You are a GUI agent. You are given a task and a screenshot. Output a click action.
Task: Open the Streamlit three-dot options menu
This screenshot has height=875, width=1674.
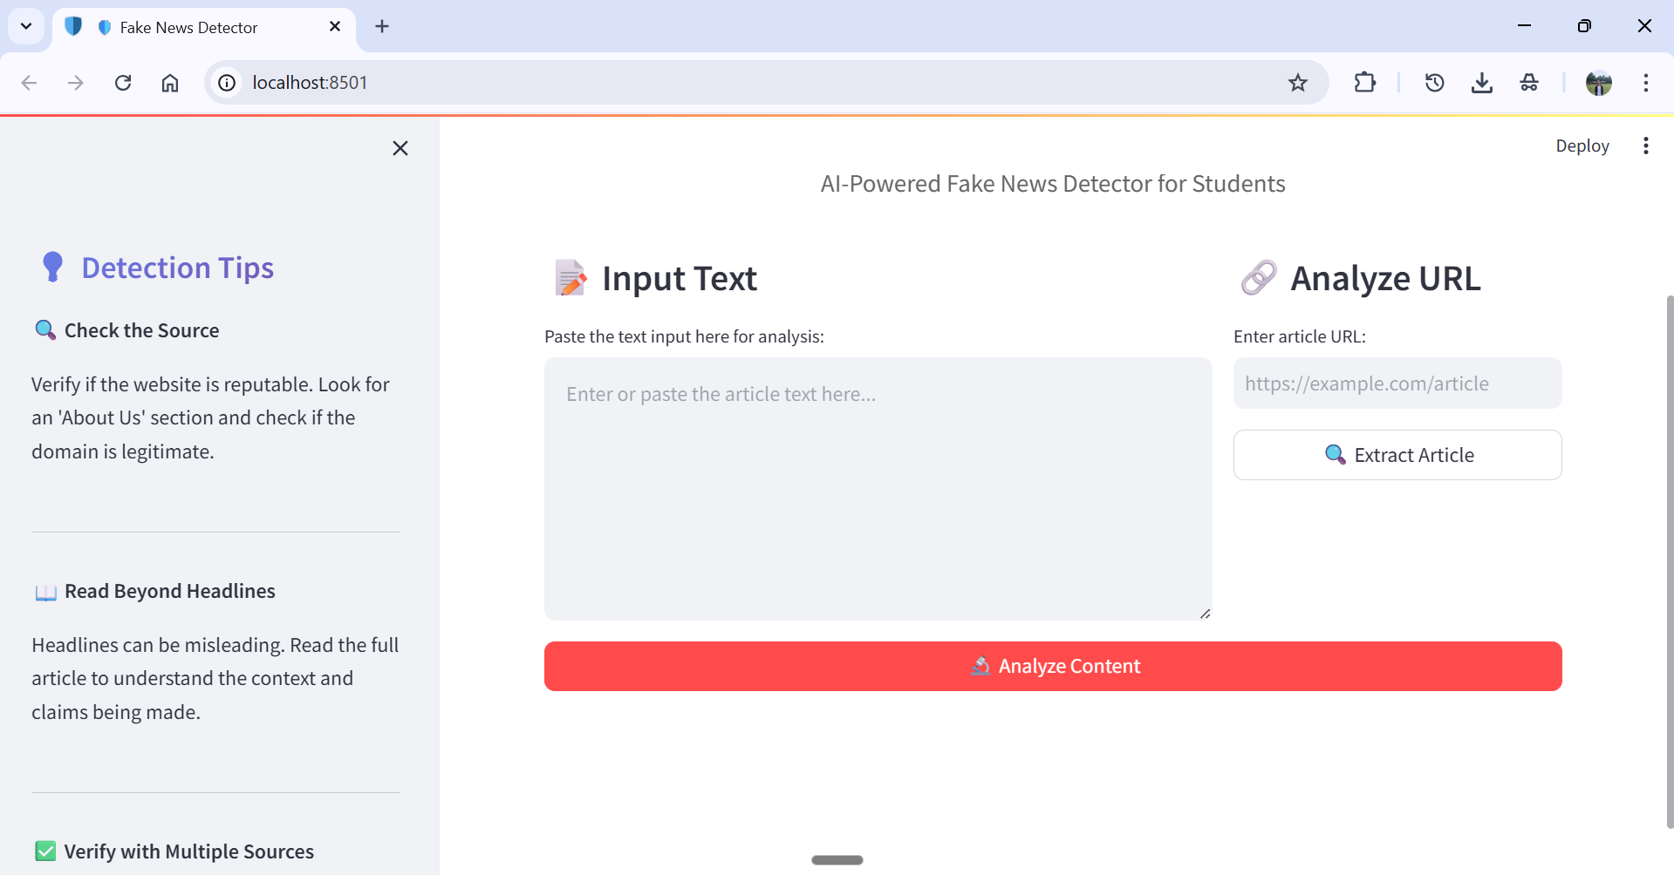(1646, 146)
